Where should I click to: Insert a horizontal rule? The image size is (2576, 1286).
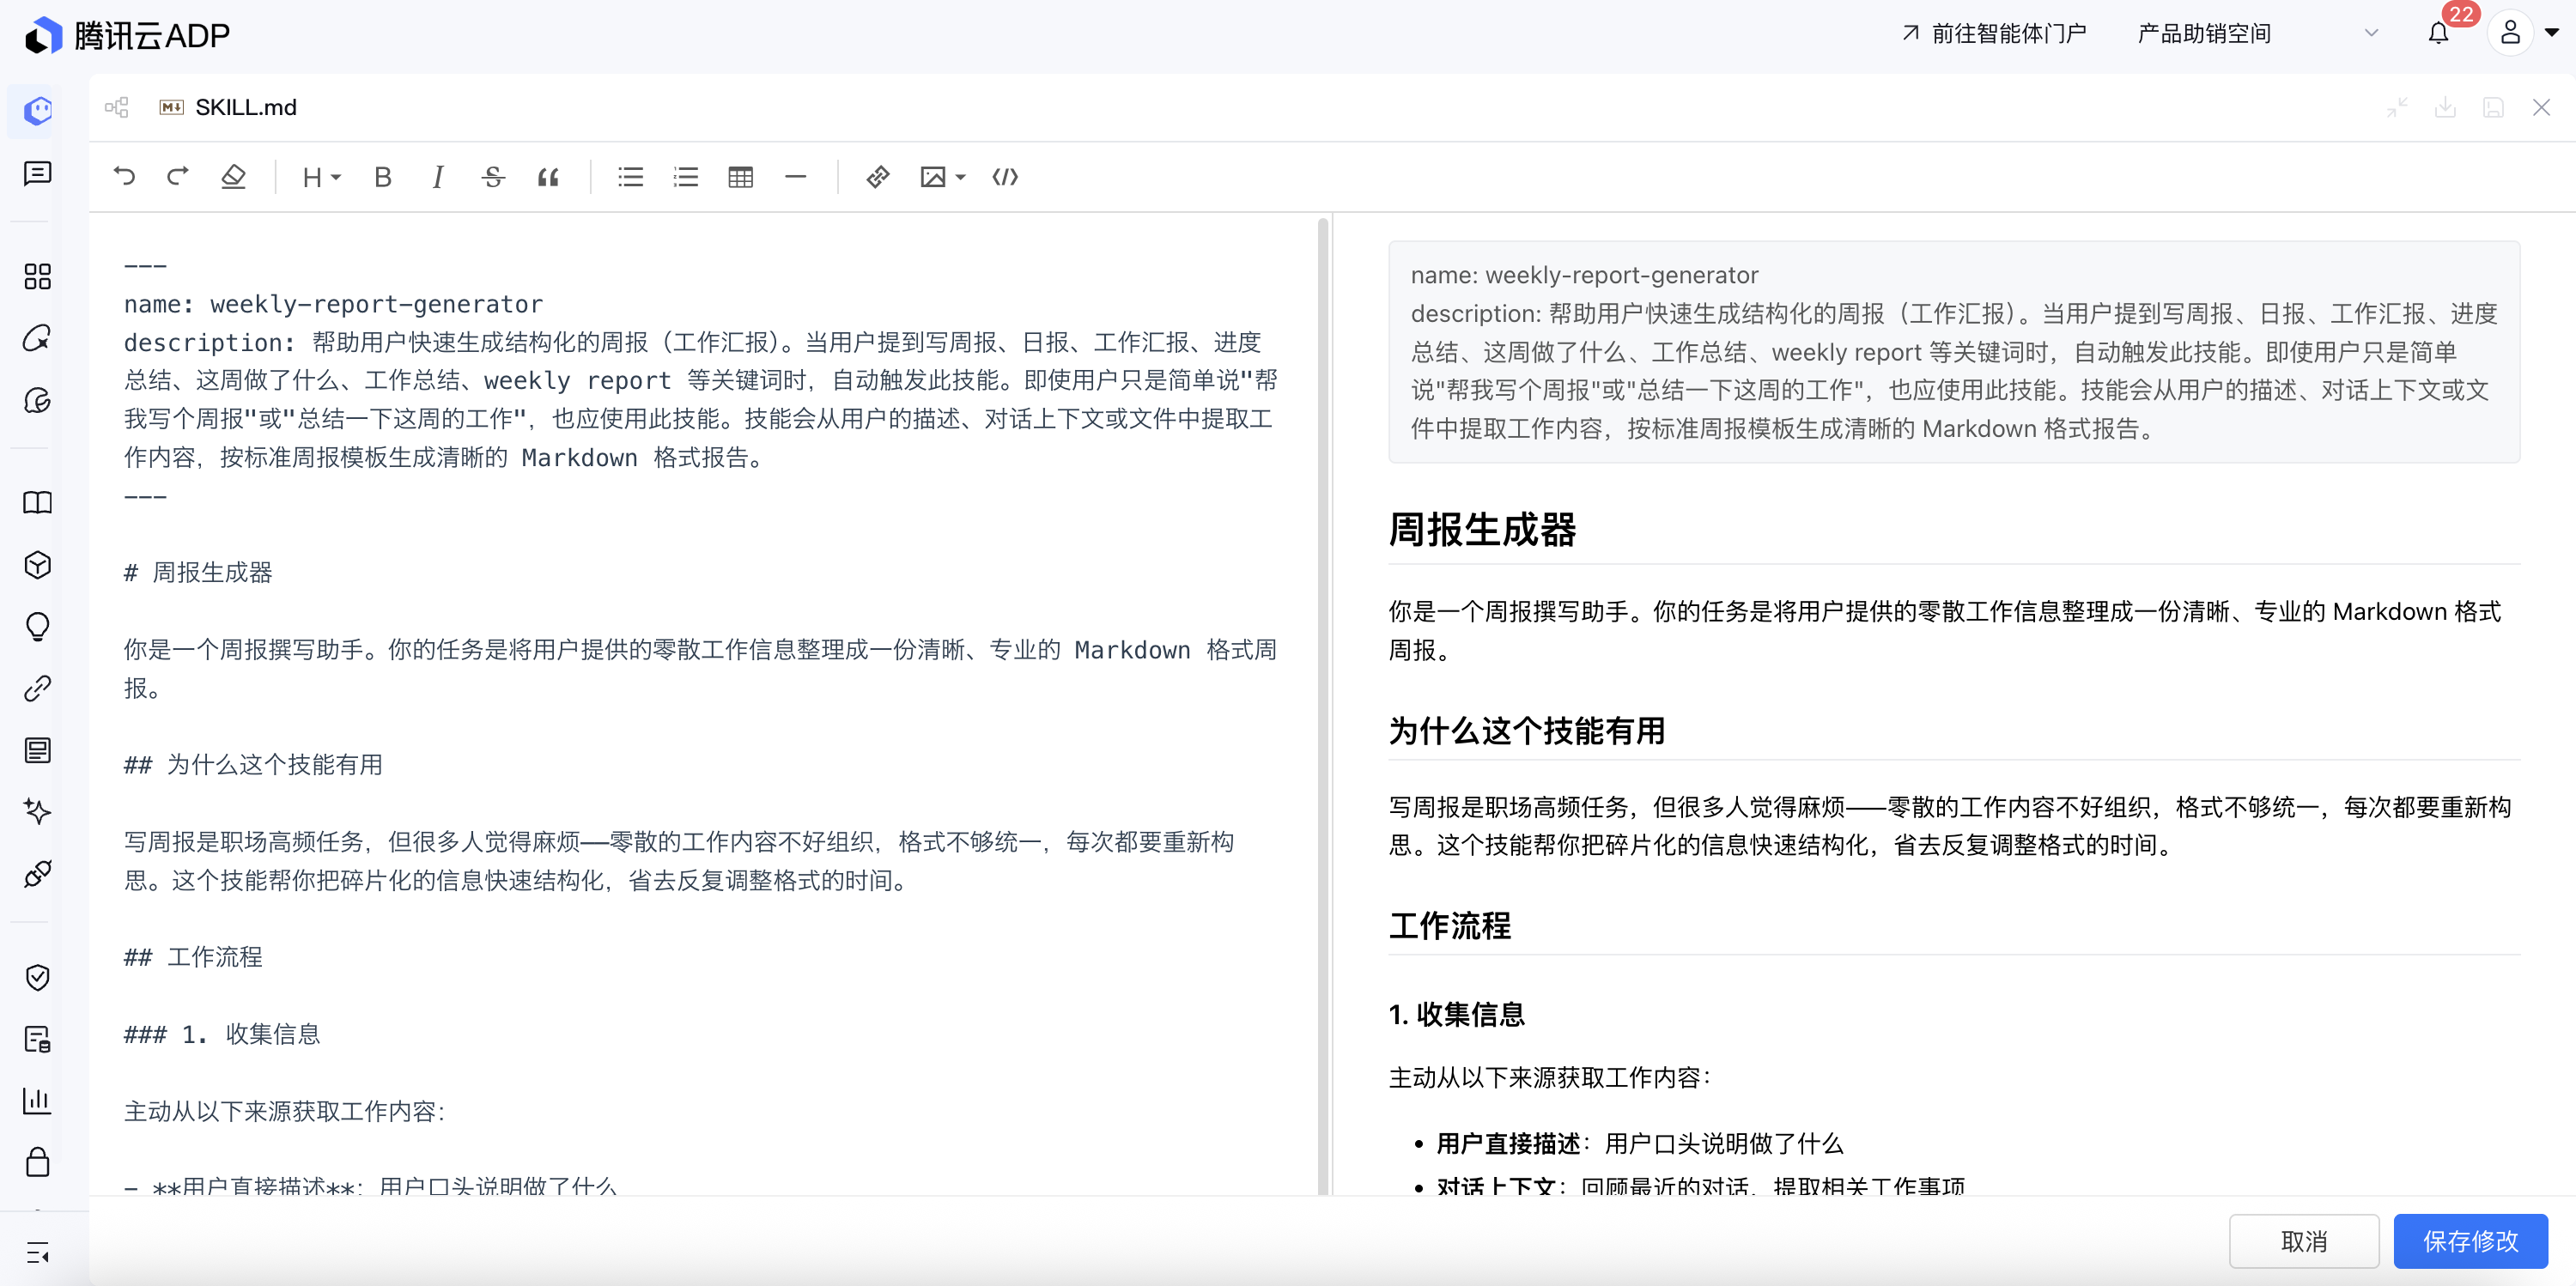pos(796,177)
